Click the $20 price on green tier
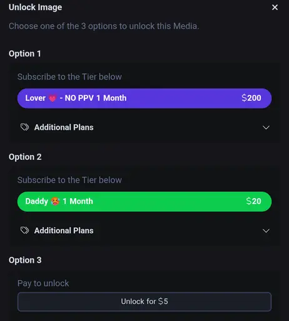Viewport: 289px width, 321px height. click(253, 201)
